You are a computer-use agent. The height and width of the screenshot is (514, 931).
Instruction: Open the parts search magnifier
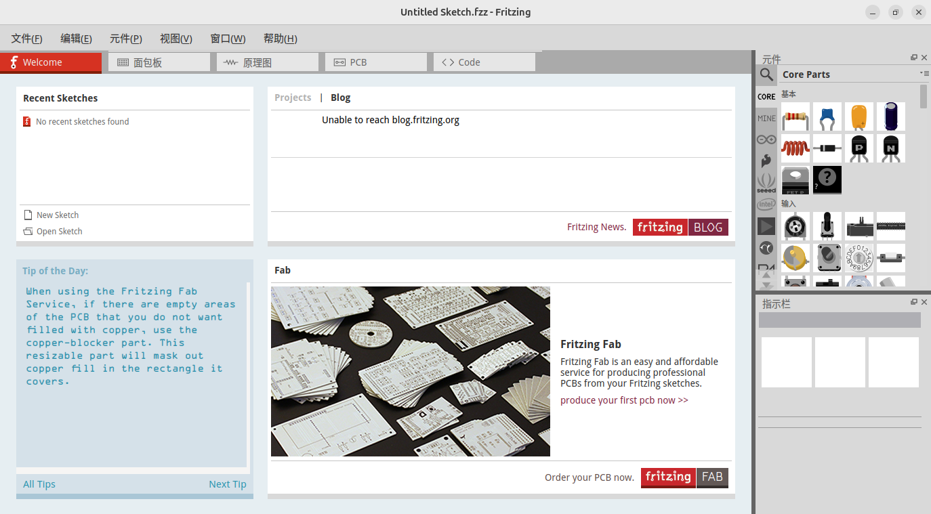(766, 74)
